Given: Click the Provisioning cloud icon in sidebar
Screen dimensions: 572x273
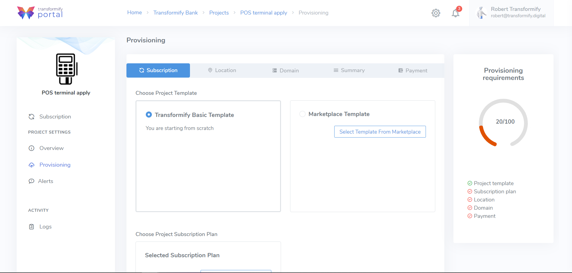Looking at the screenshot, I should tap(31, 165).
